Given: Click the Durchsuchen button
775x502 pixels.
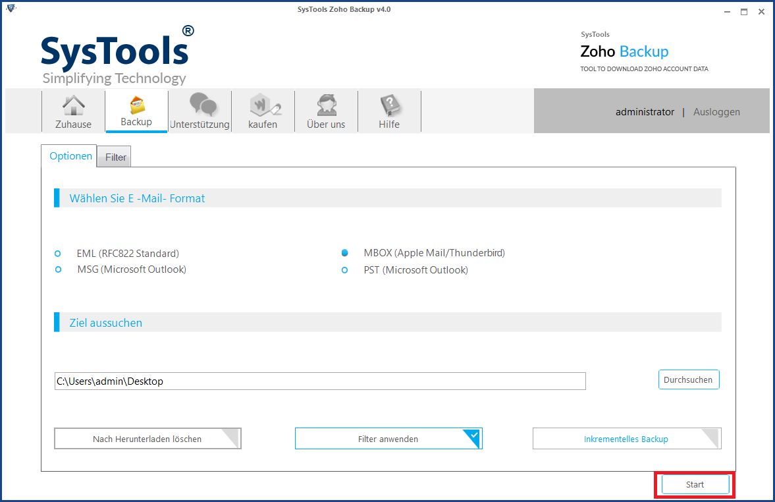Looking at the screenshot, I should pos(689,380).
